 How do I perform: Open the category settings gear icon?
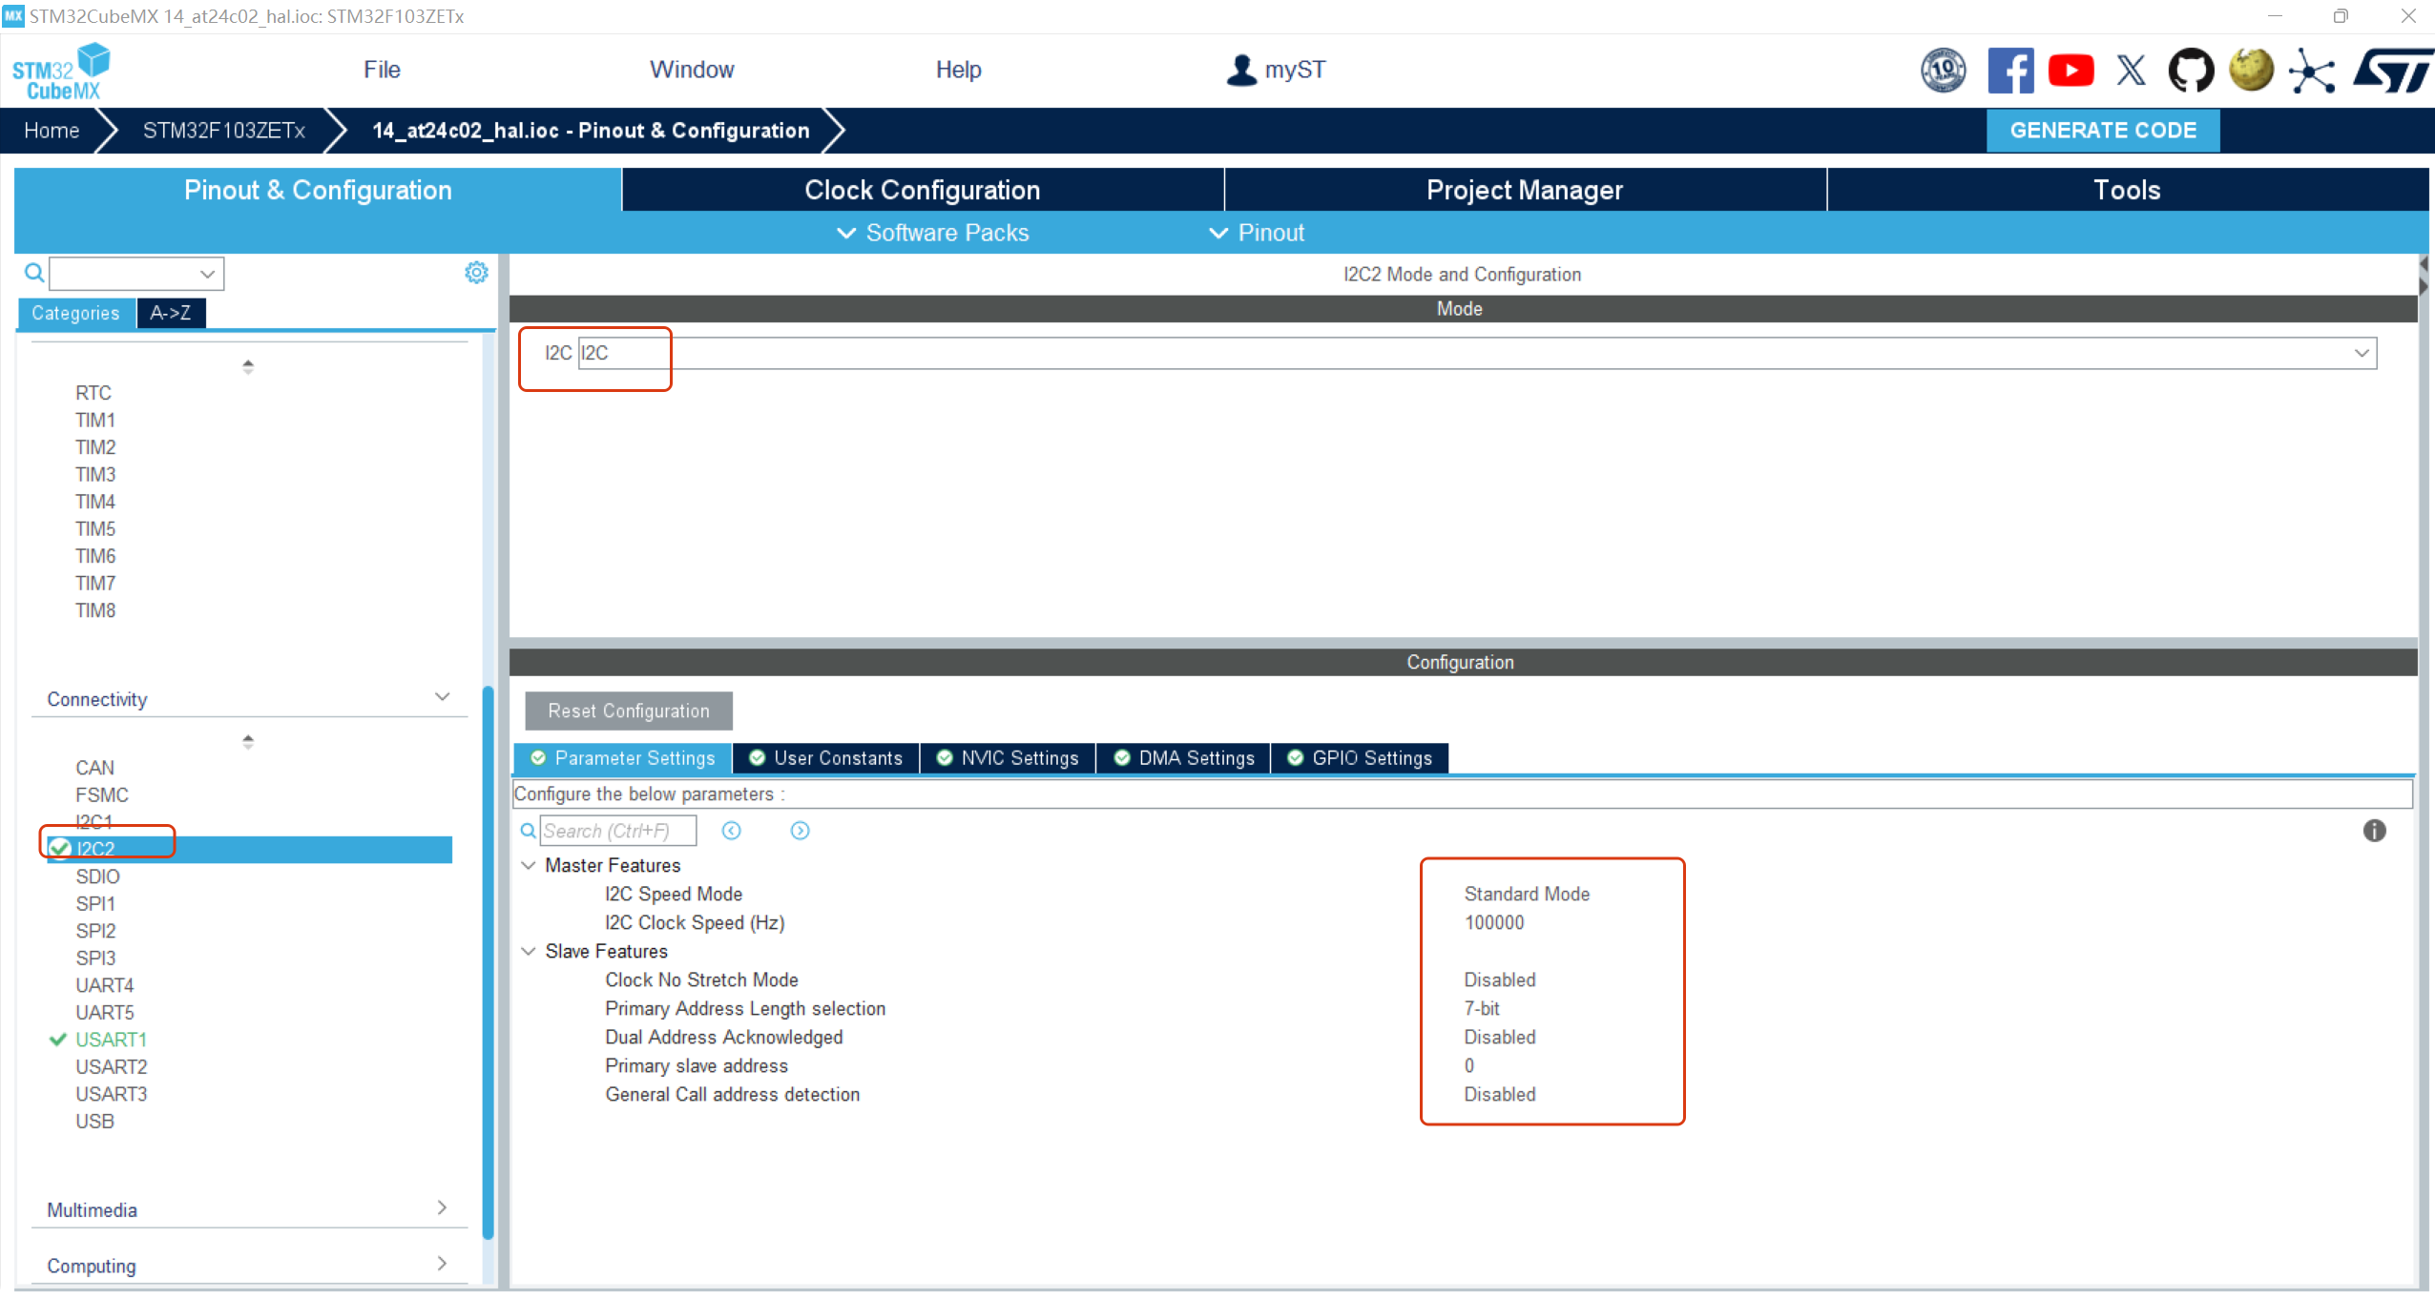point(476,273)
